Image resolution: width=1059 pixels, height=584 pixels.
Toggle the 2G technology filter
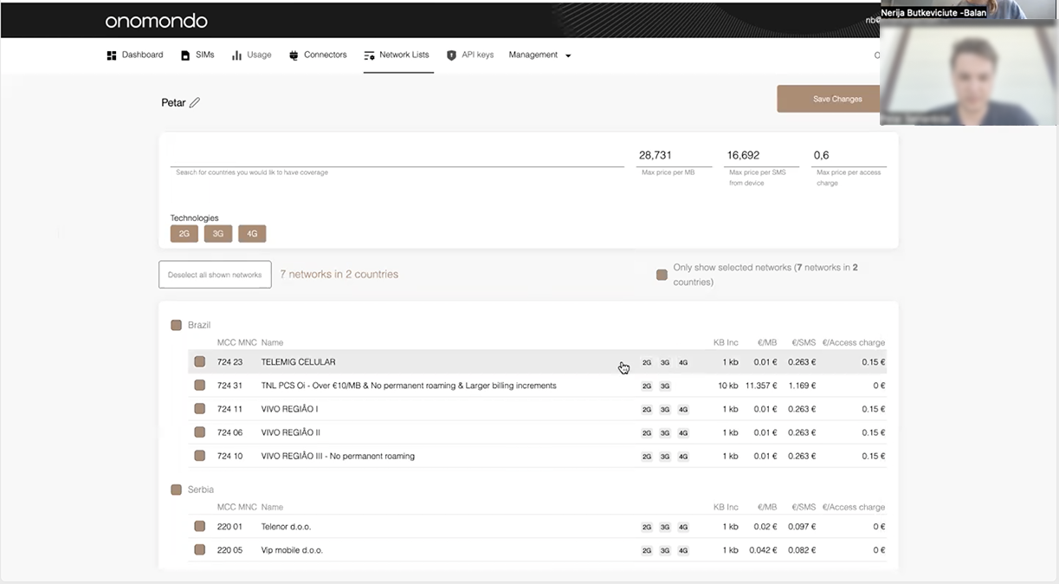184,233
